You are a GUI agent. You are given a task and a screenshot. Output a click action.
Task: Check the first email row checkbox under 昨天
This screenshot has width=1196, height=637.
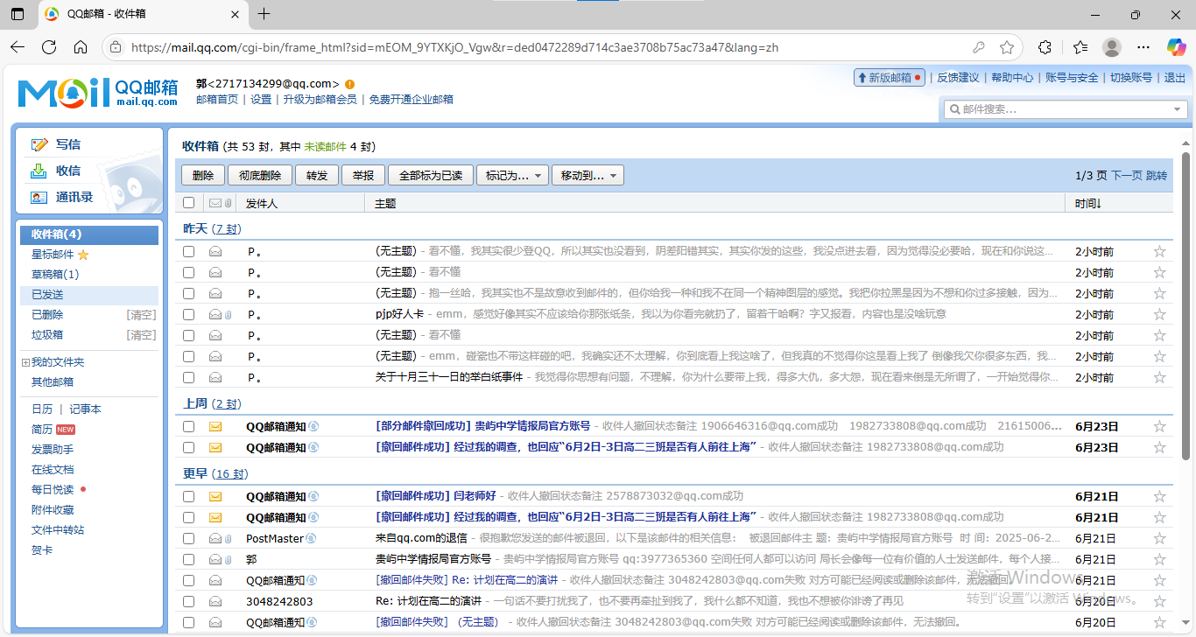pos(188,251)
